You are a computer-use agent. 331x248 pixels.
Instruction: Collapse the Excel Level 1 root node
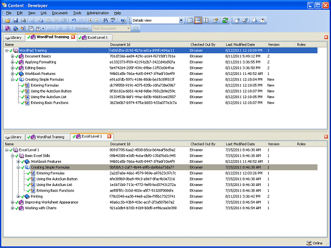[7, 150]
